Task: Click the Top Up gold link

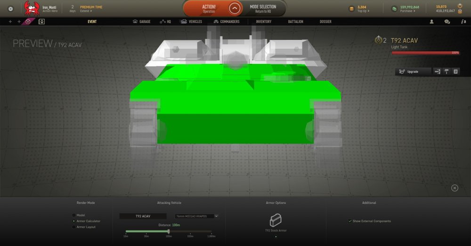Action: pos(364,11)
